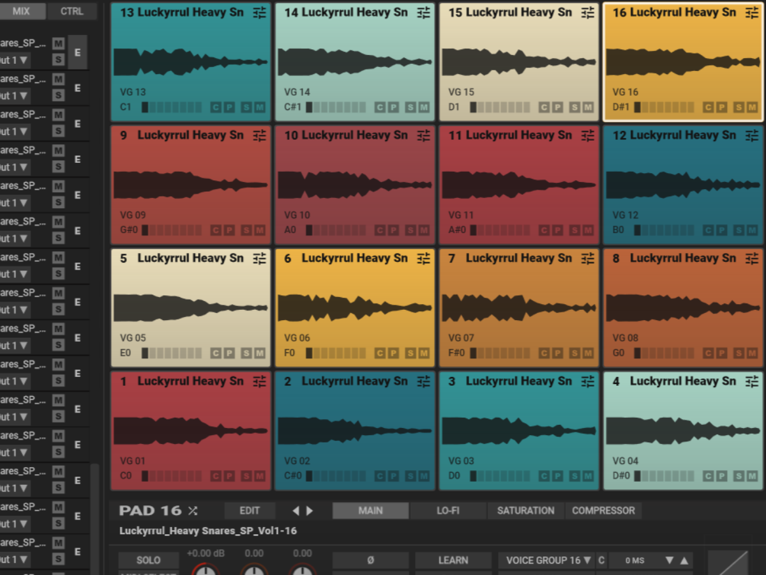Open settings icon on pad 13
This screenshot has width=766, height=575.
(259, 12)
